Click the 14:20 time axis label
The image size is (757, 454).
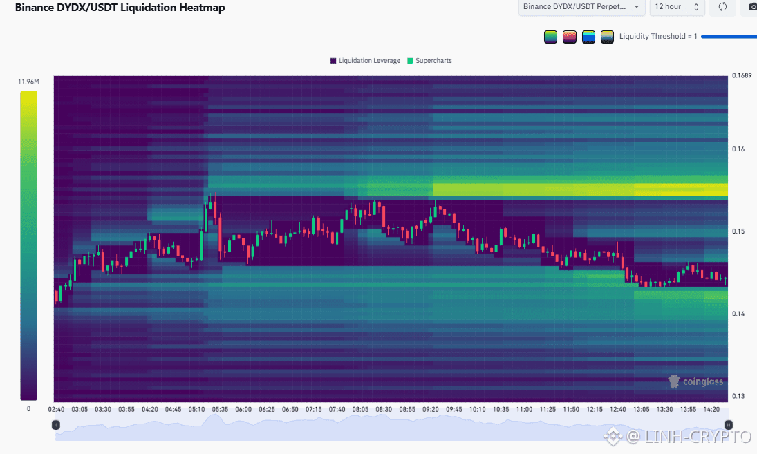[711, 410]
